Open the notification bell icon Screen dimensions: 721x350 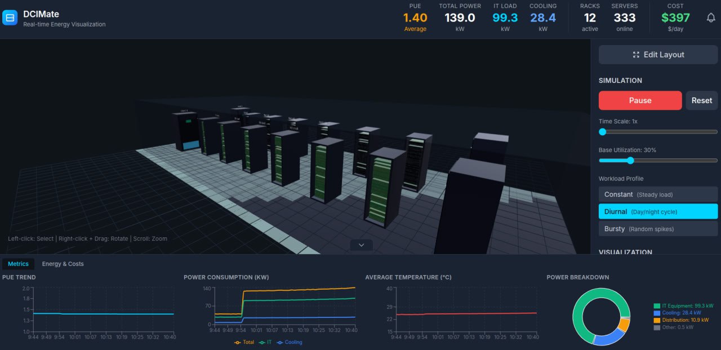711,17
